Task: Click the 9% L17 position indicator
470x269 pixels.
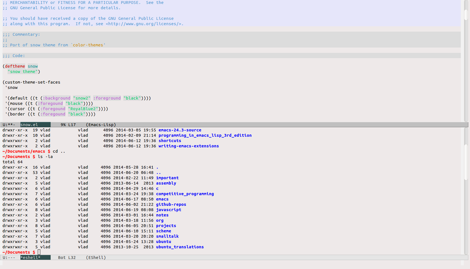Action: [68, 125]
